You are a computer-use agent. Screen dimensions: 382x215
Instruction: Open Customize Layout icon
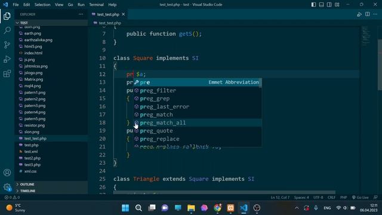pos(337,5)
